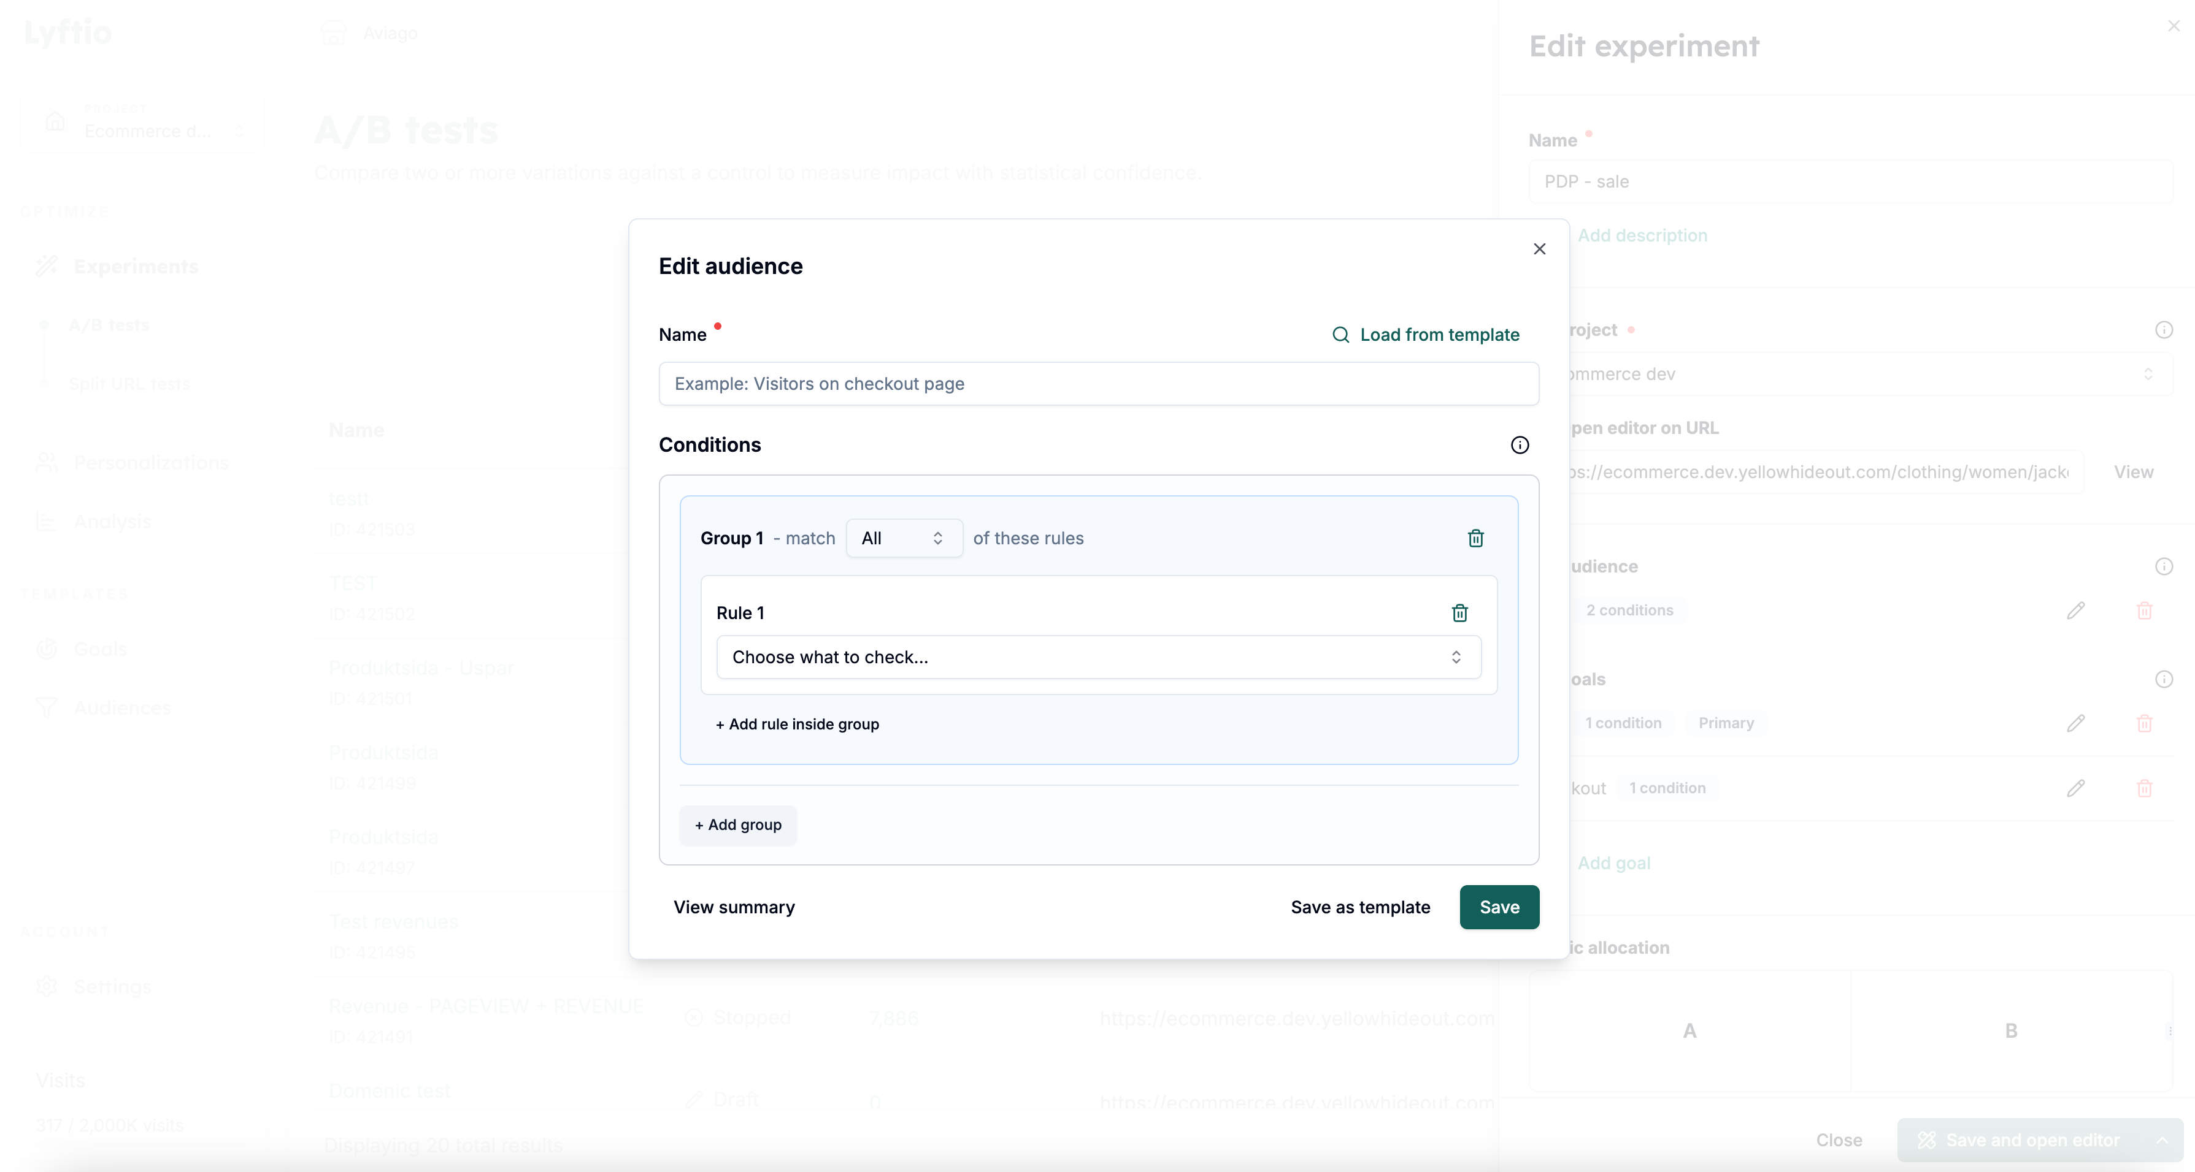Click Add description link
This screenshot has width=2195, height=1172.
click(1642, 236)
